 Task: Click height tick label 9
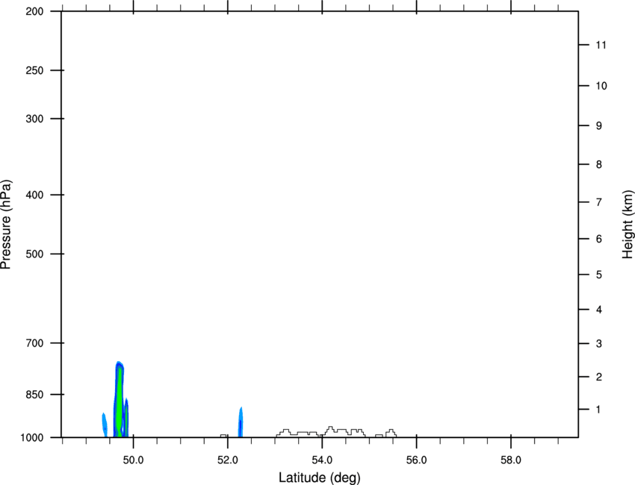(x=599, y=126)
